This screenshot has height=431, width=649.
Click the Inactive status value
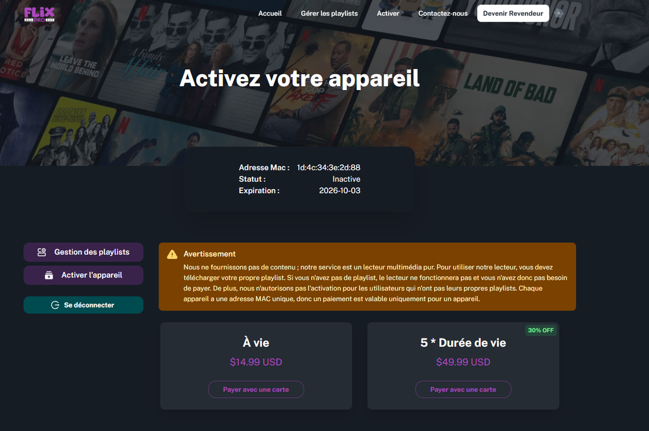347,179
